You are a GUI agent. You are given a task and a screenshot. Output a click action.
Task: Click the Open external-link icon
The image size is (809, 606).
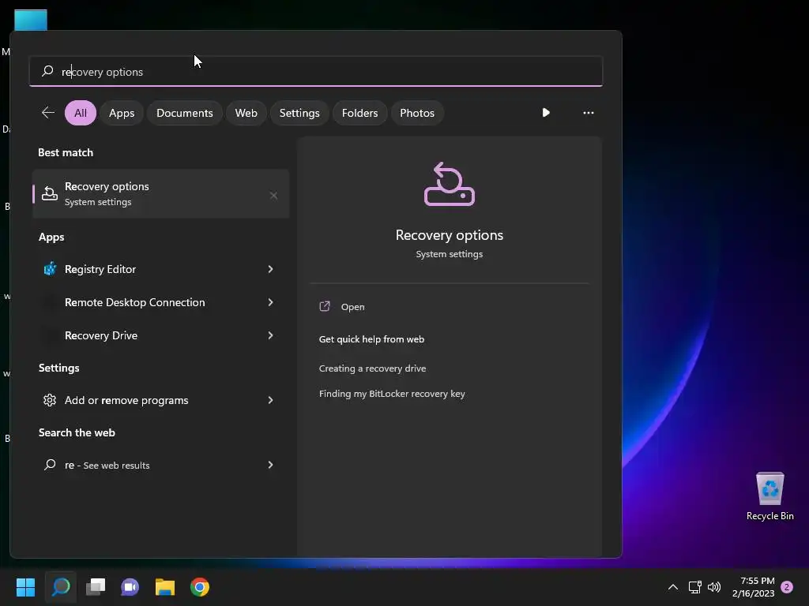click(325, 307)
